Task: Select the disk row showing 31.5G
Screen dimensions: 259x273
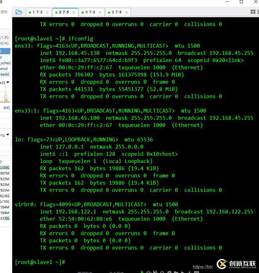Action: (5, 218)
